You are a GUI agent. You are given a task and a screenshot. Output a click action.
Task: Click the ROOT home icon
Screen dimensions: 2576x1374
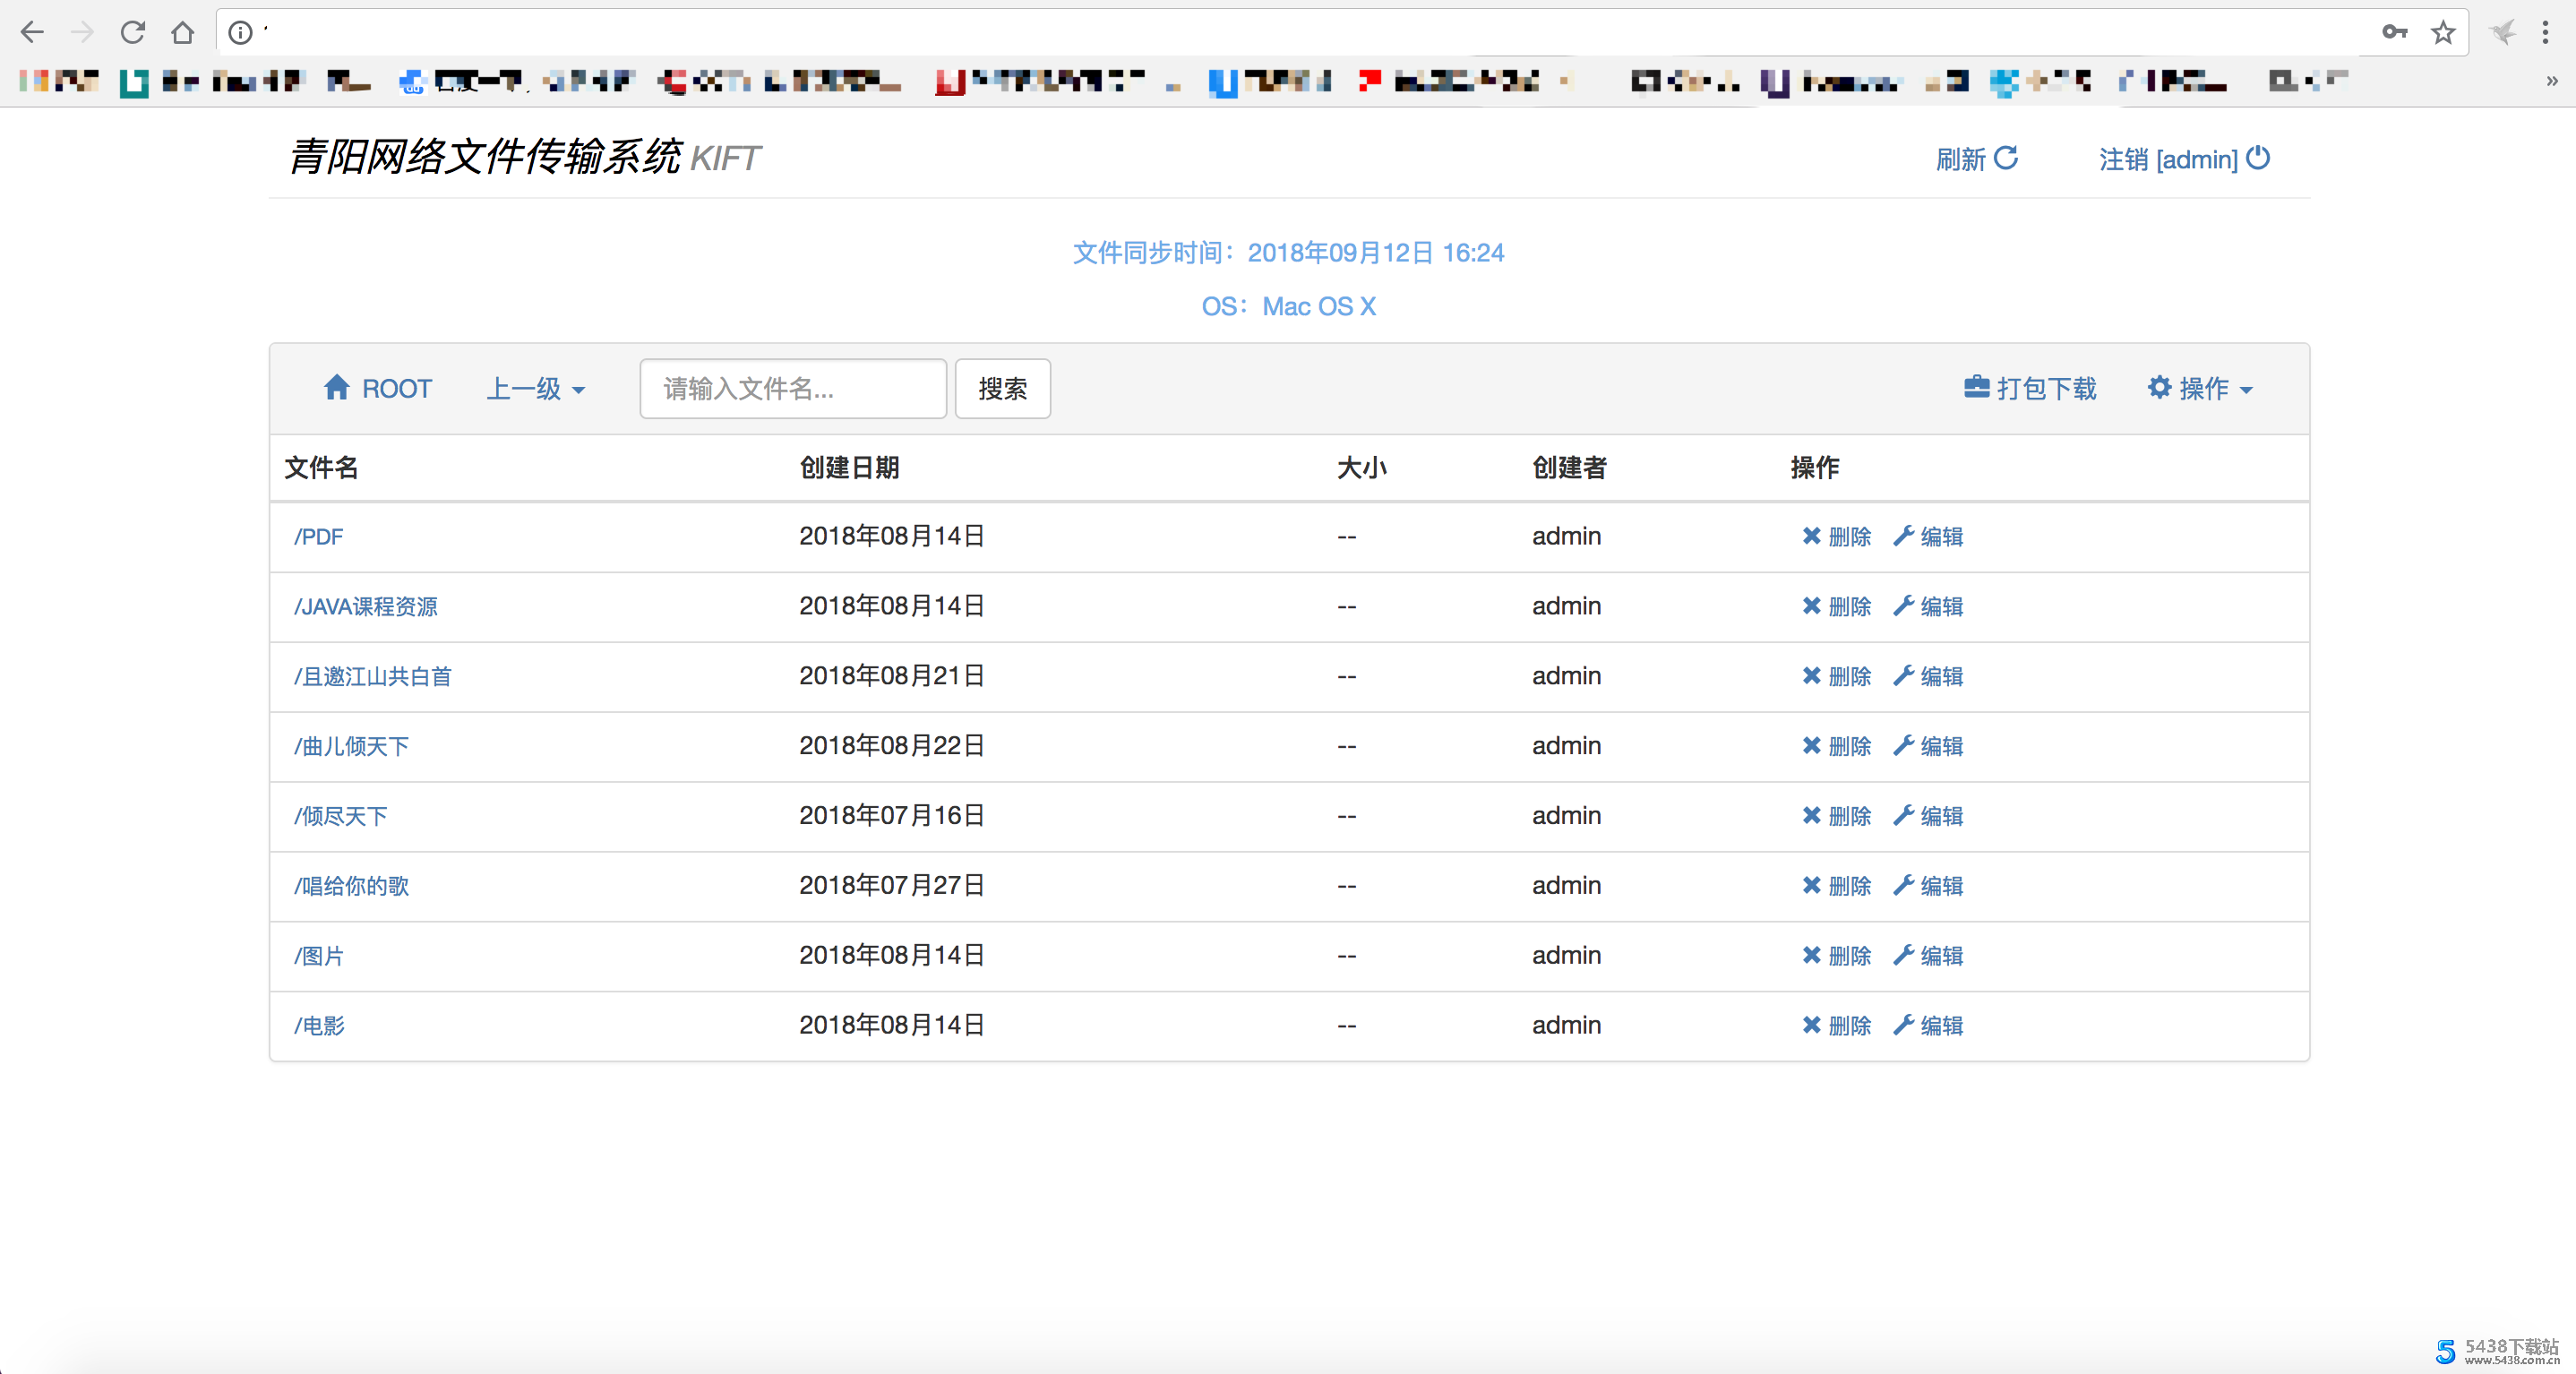pos(337,388)
